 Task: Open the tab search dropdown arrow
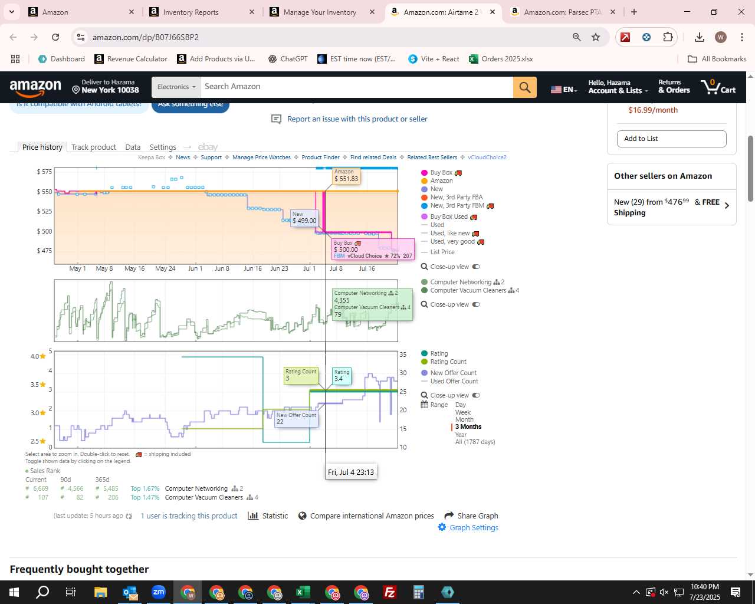(x=11, y=12)
